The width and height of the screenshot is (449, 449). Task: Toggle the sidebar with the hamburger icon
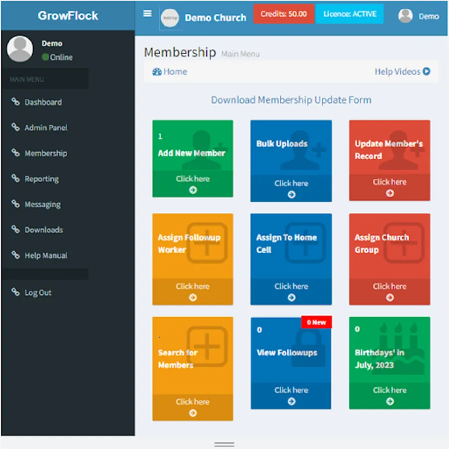tap(147, 13)
